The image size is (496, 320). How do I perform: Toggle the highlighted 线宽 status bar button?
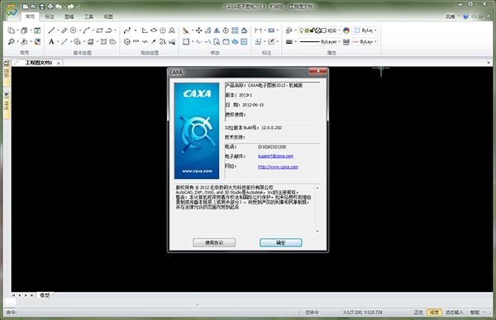[x=434, y=312]
